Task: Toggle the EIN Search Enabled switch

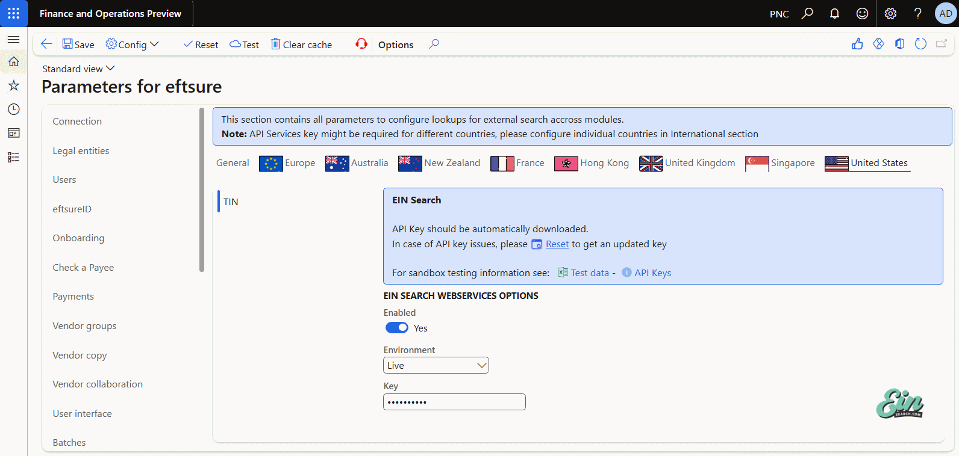Action: (397, 328)
